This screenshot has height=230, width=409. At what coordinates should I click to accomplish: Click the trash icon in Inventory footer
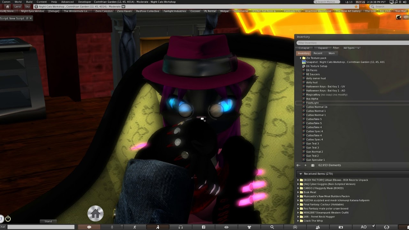(x=313, y=165)
